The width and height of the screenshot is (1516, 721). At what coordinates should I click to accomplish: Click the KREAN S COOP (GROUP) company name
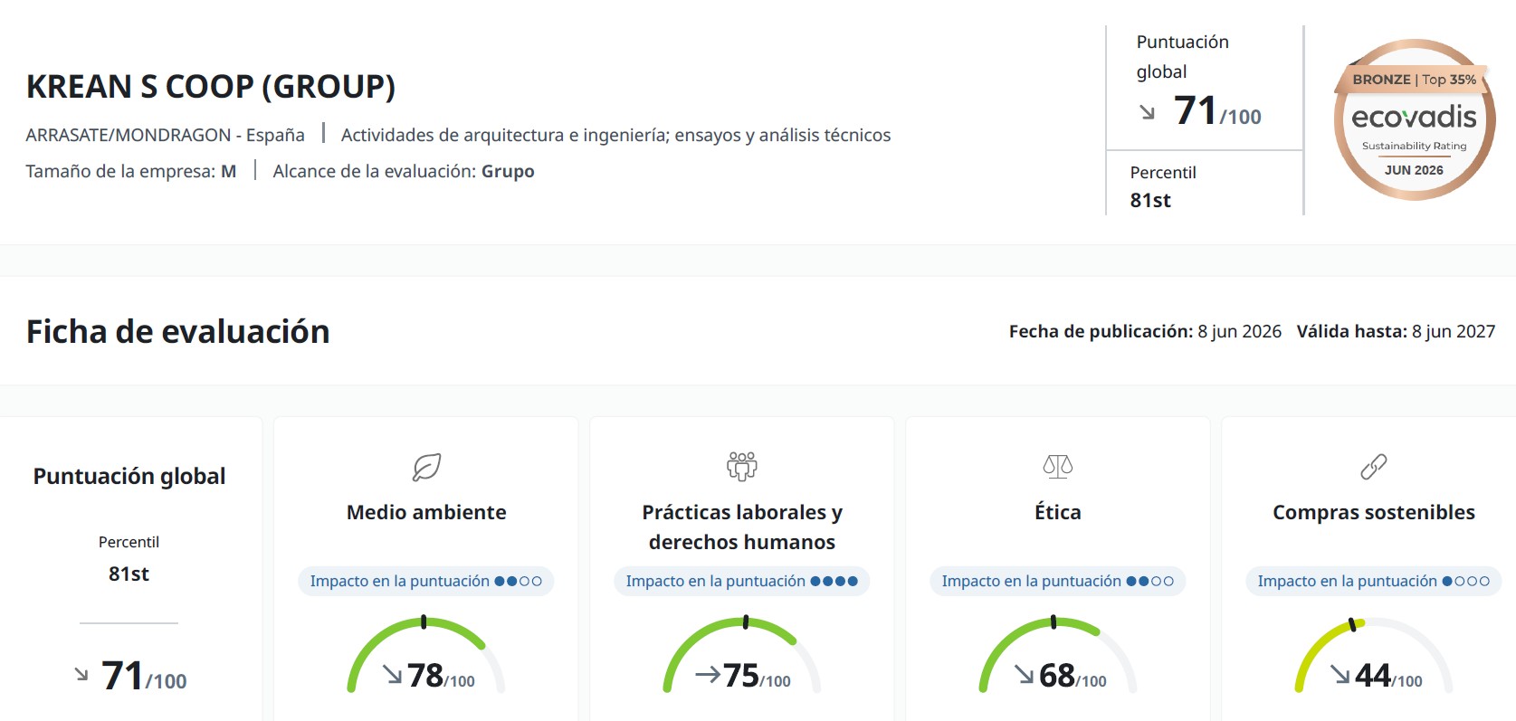(211, 87)
